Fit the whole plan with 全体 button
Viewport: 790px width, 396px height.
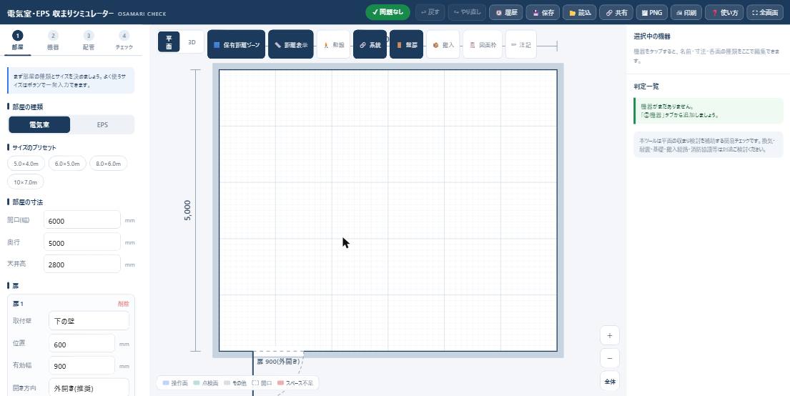coord(610,382)
